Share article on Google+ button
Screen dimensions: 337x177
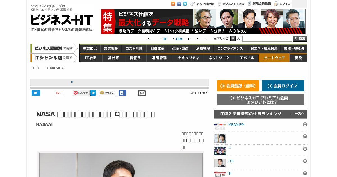(x=60, y=93)
